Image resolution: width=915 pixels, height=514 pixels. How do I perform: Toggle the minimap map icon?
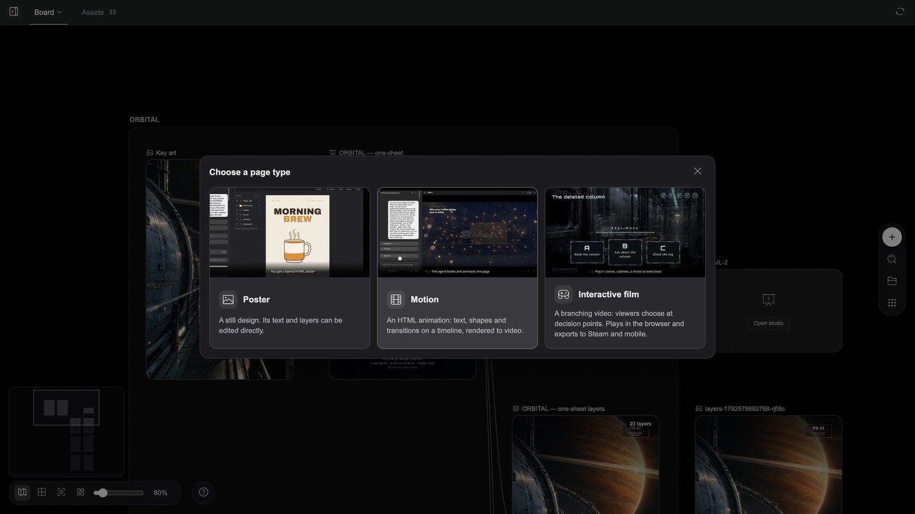22,492
